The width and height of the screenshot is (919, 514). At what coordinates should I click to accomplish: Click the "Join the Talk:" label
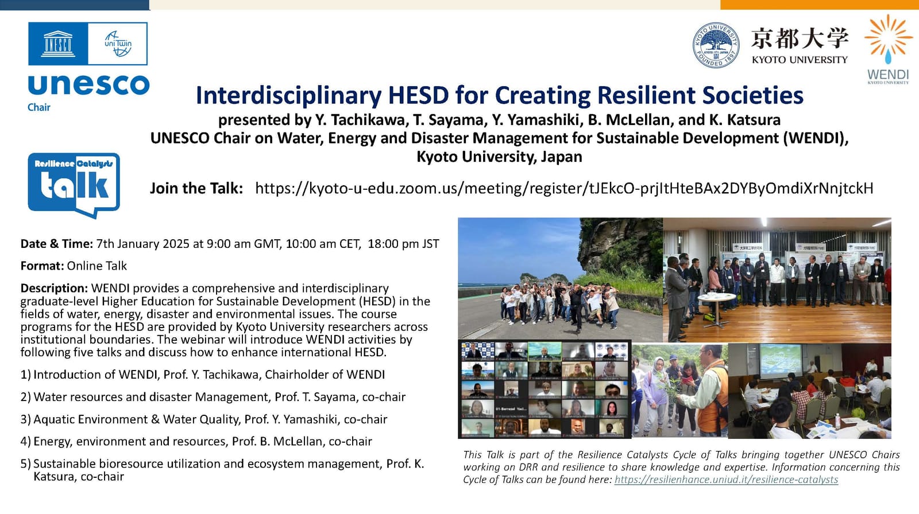click(x=196, y=188)
